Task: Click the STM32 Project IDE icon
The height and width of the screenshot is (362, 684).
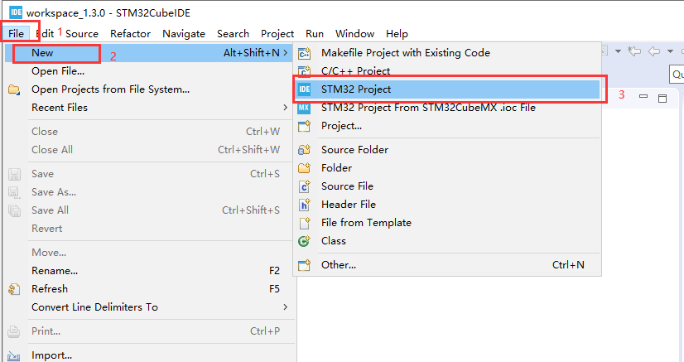Action: 304,89
